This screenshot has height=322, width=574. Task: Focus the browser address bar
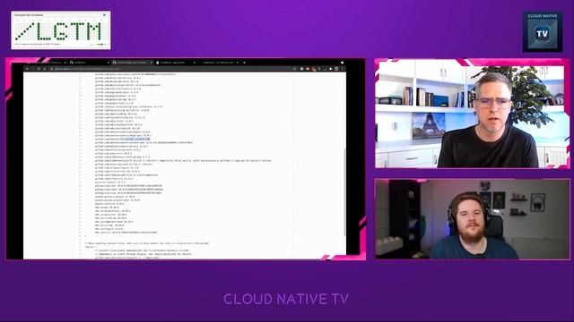tap(172, 69)
